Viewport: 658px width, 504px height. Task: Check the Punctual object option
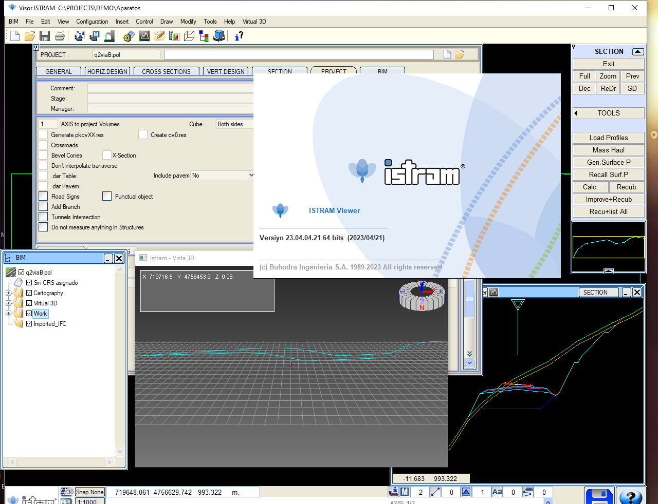click(x=107, y=196)
